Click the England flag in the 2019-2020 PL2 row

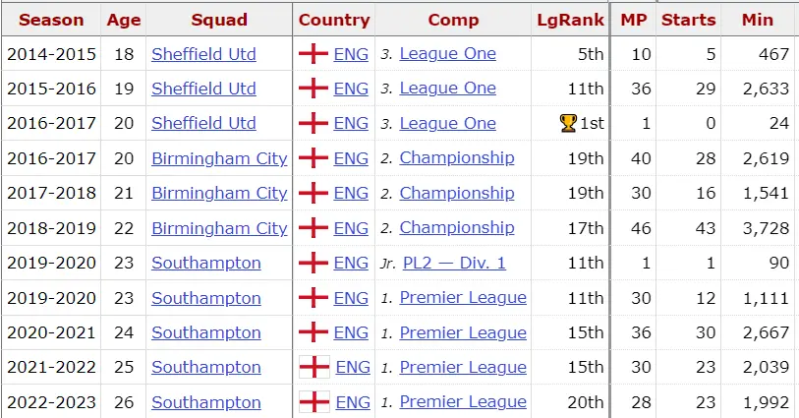314,263
